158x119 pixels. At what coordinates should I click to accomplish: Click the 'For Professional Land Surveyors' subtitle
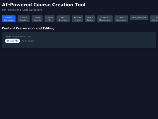pos(22,10)
